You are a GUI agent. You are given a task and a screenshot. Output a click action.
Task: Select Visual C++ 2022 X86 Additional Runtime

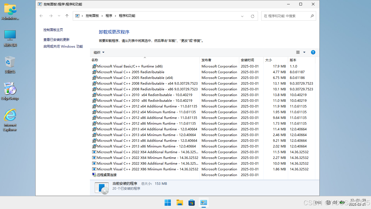pos(202,163)
